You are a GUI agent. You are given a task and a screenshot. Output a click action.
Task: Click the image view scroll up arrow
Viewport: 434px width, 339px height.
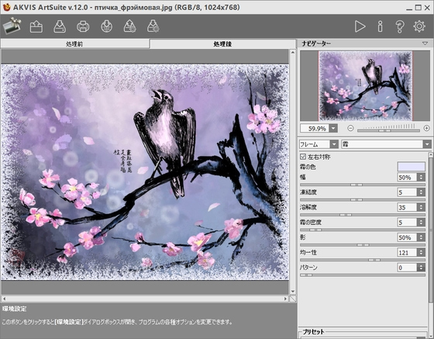293,52
